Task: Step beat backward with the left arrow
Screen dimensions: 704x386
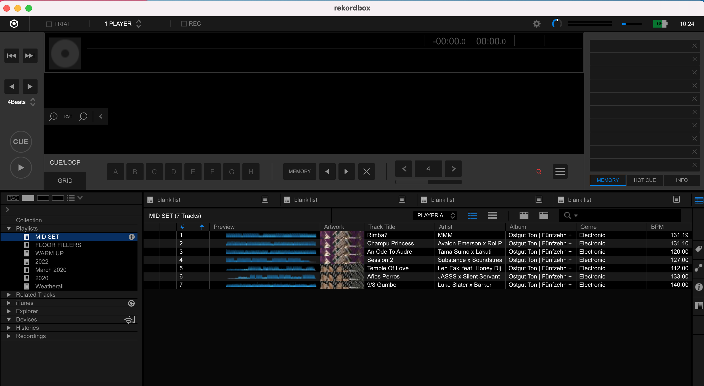Action: click(12, 87)
